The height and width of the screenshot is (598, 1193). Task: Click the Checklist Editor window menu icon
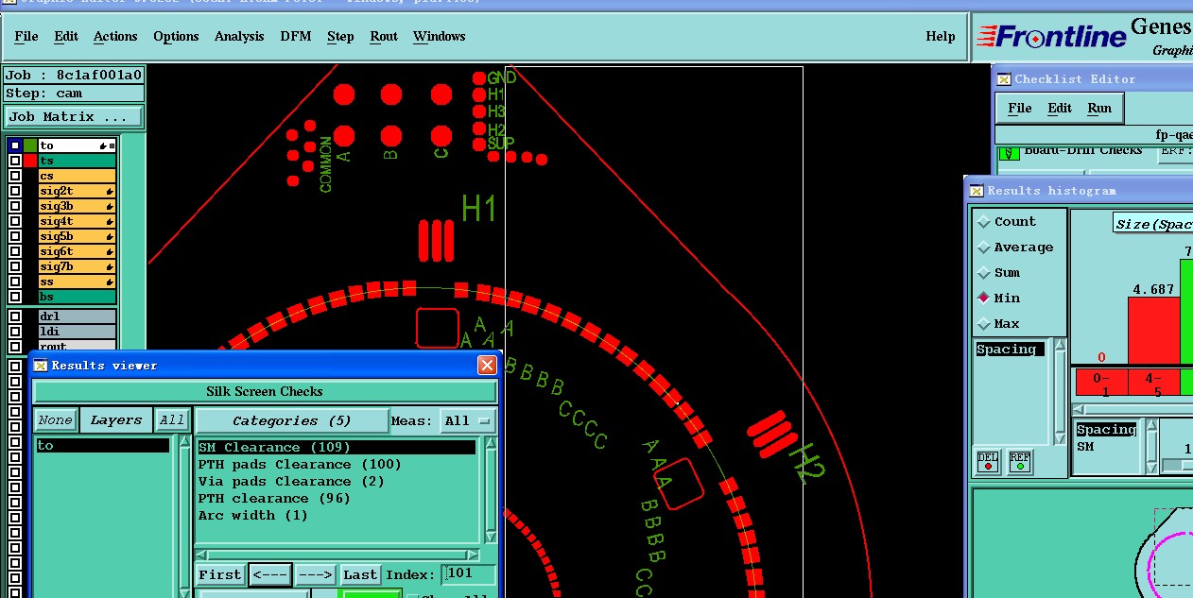coord(1004,79)
